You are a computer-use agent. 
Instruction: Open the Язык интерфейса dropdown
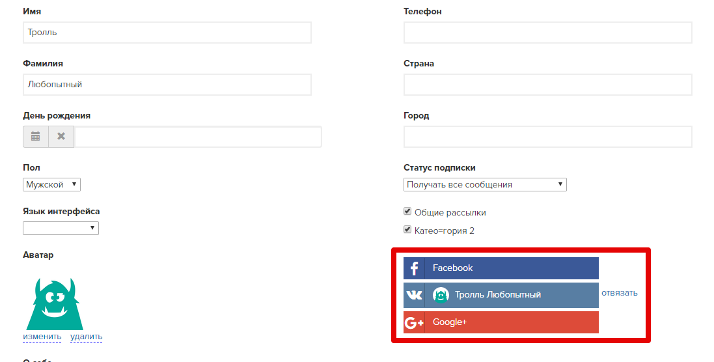61,228
